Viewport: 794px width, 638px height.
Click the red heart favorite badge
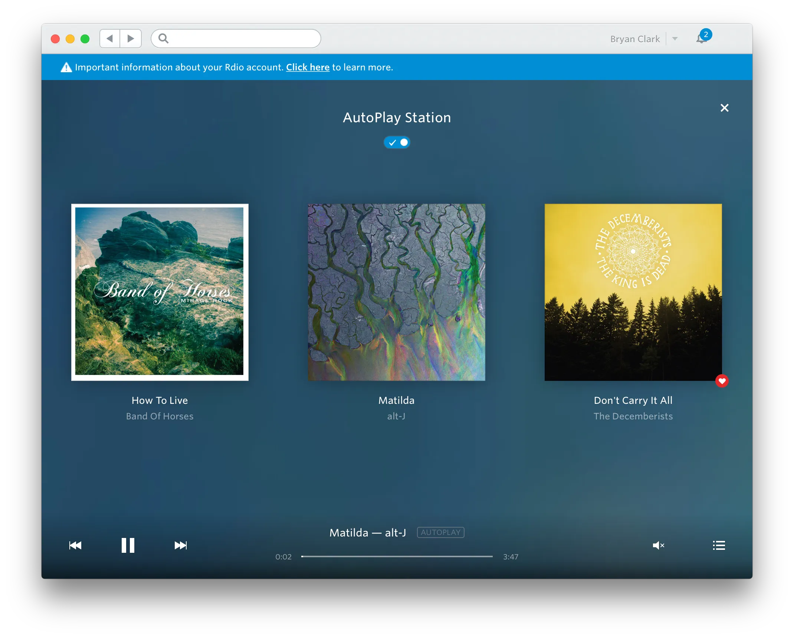click(722, 381)
